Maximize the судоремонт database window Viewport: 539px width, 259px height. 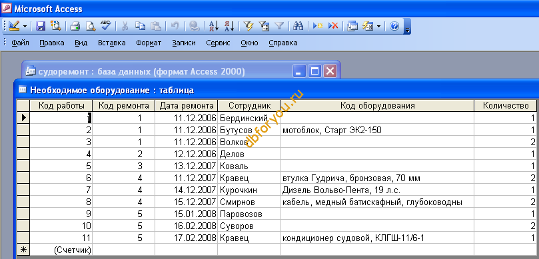pyautogui.click(x=314, y=71)
